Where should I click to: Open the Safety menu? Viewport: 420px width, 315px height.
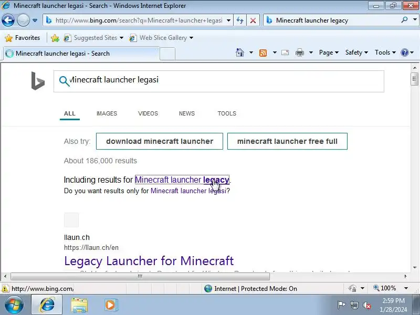pyautogui.click(x=356, y=52)
